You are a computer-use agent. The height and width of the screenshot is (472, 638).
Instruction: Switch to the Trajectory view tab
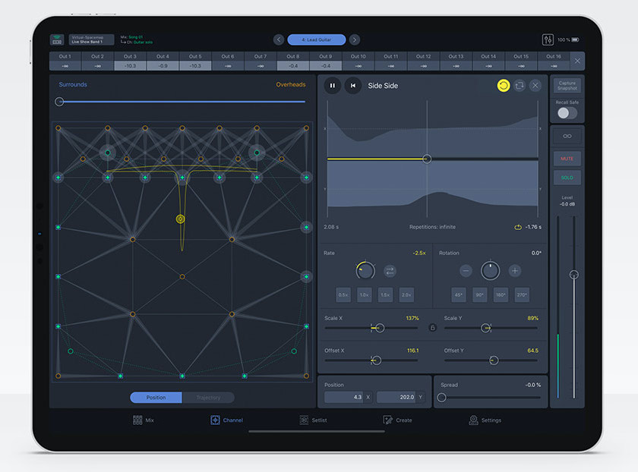pos(208,398)
